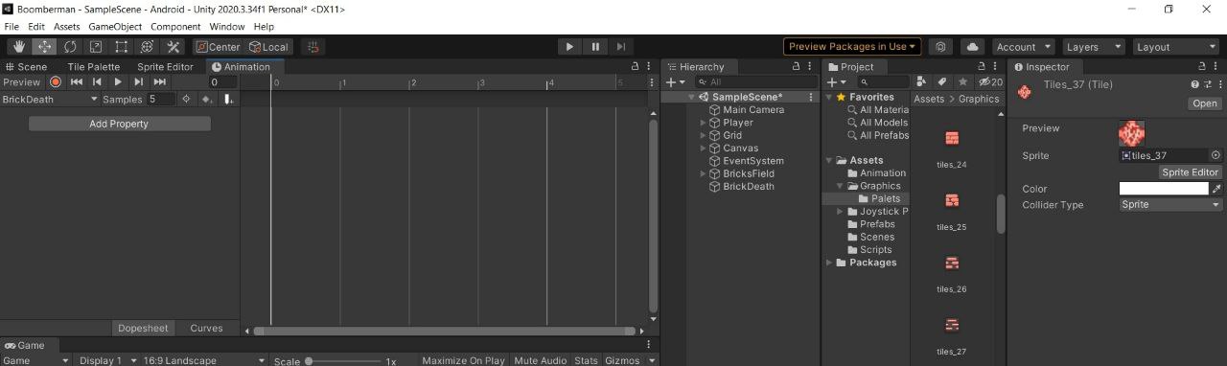Toggle animation Preview mode
The width and height of the screenshot is (1227, 366).
tap(22, 82)
